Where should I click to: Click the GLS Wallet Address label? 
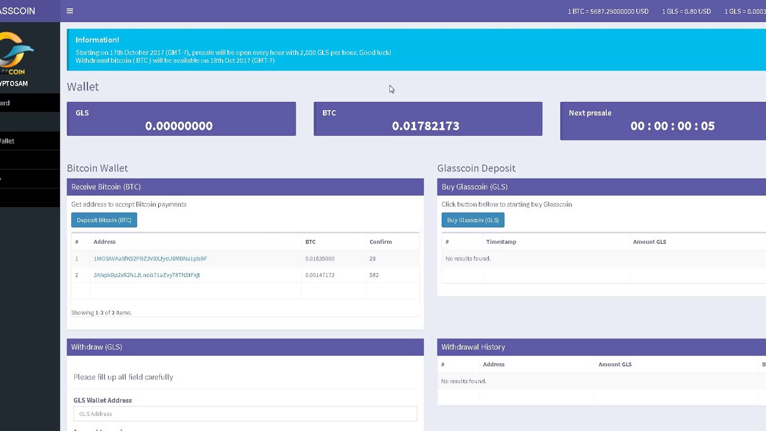pyautogui.click(x=103, y=400)
